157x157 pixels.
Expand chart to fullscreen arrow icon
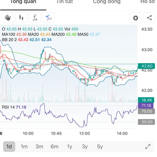pyautogui.click(x=148, y=147)
